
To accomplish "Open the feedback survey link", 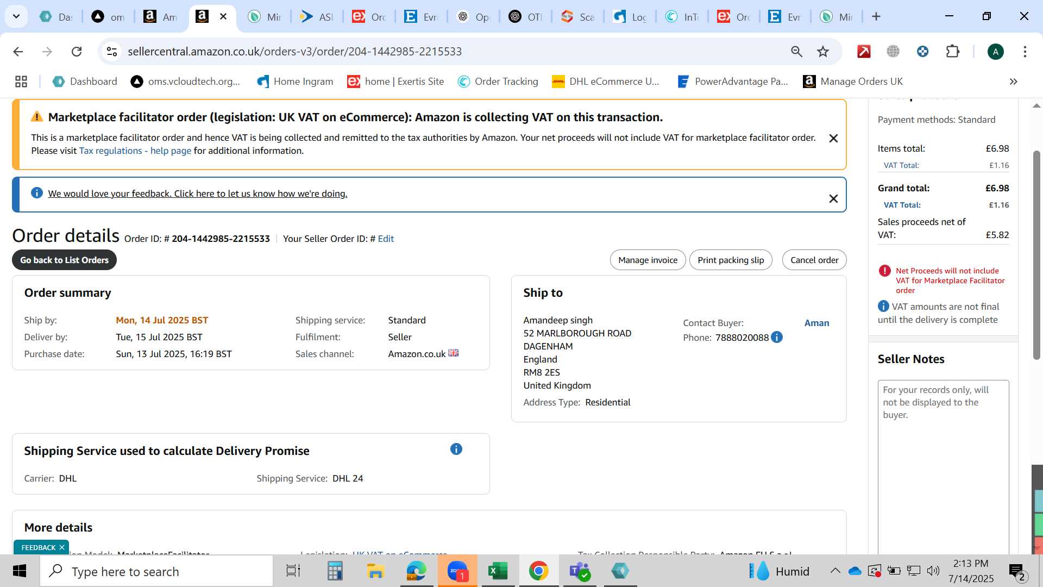I will [x=198, y=193].
